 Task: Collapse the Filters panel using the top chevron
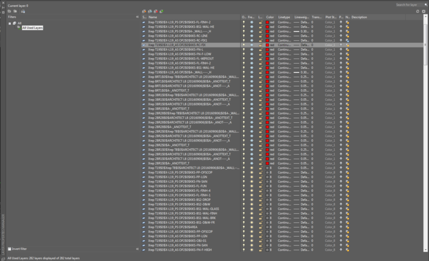tap(137, 17)
